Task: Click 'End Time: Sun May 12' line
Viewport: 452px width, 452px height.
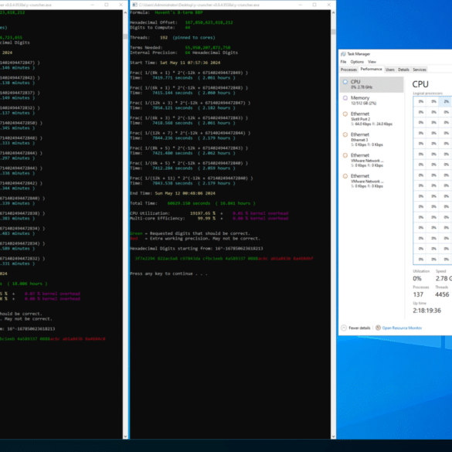Action: pyautogui.click(x=172, y=193)
